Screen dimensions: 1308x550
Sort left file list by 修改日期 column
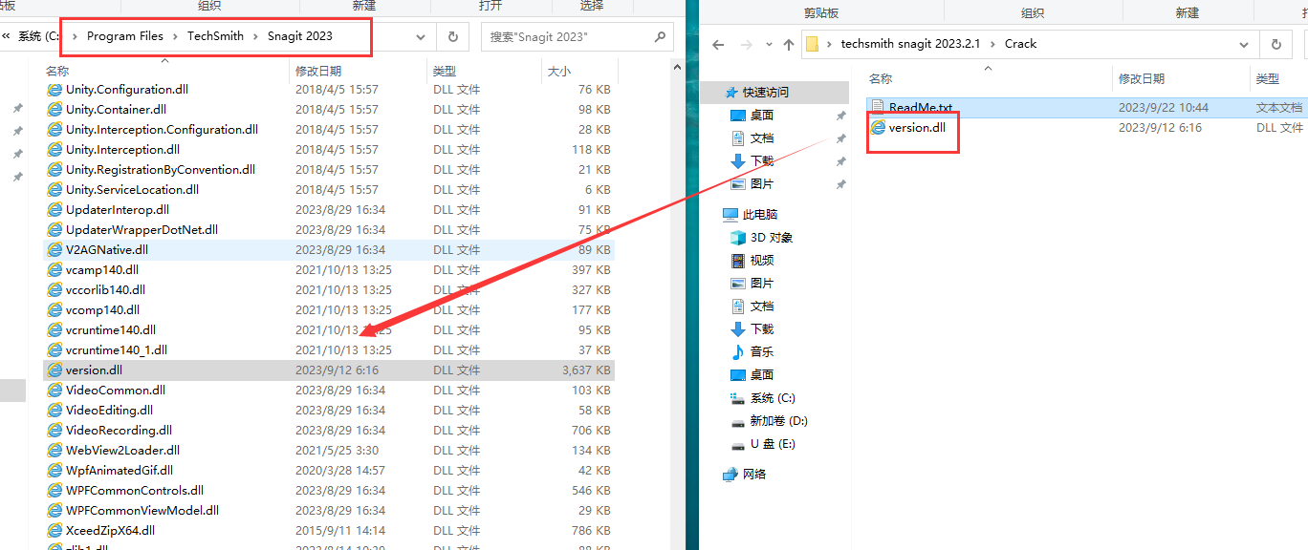click(x=317, y=72)
